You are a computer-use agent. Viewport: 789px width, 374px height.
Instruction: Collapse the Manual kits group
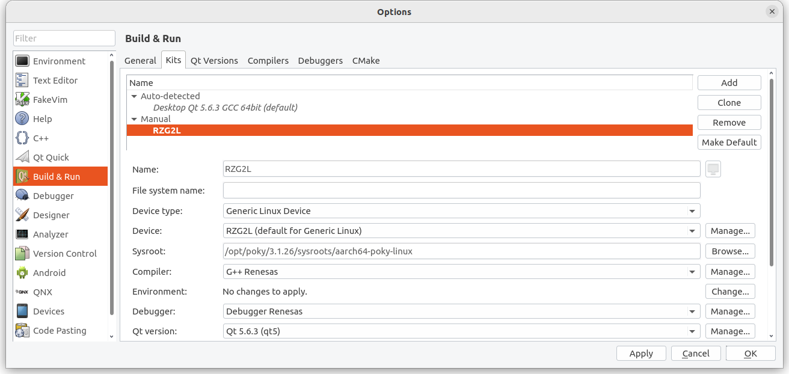[134, 119]
